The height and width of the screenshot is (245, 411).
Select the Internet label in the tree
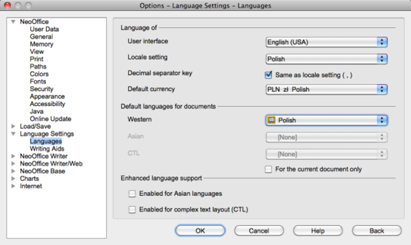tap(31, 186)
